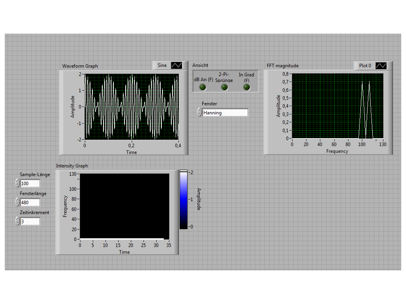
Task: Open the Fenster window type selector arrows
Action: pos(199,112)
